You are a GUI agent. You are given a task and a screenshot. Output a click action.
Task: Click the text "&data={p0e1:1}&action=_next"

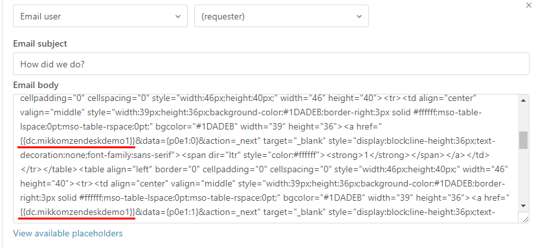(198, 212)
